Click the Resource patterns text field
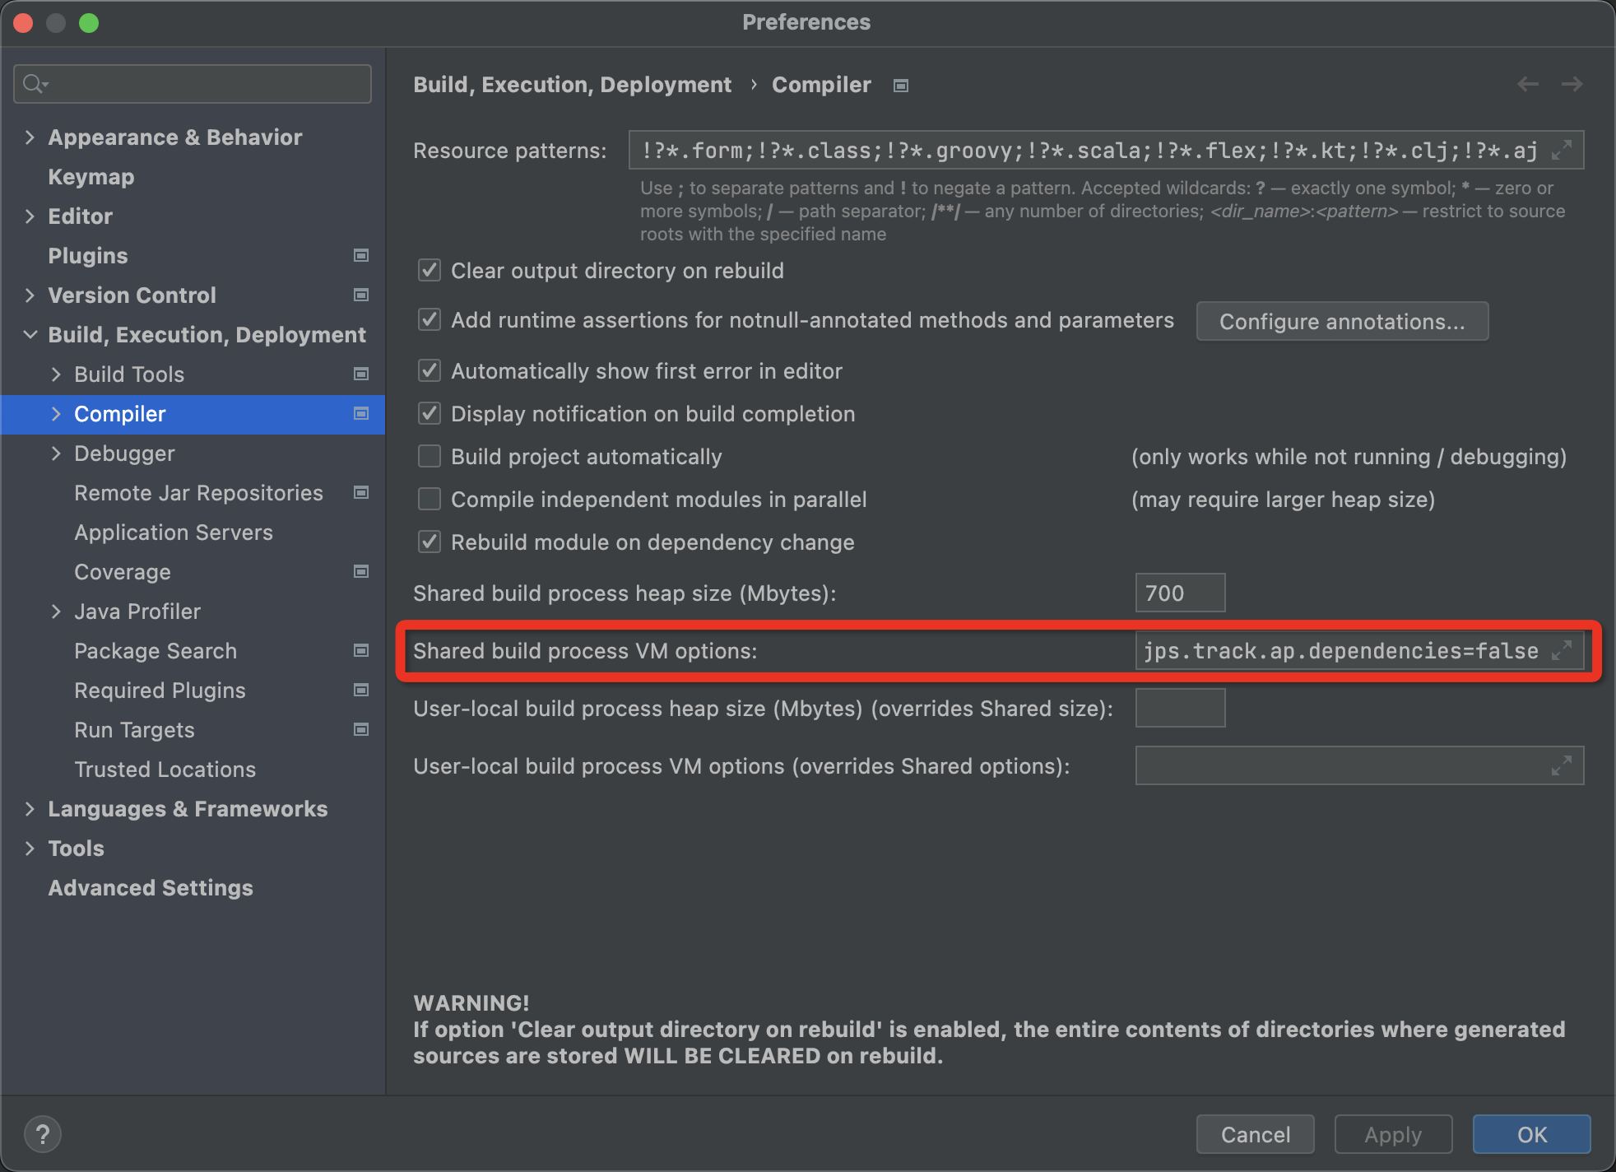The width and height of the screenshot is (1616, 1172). tap(1106, 150)
